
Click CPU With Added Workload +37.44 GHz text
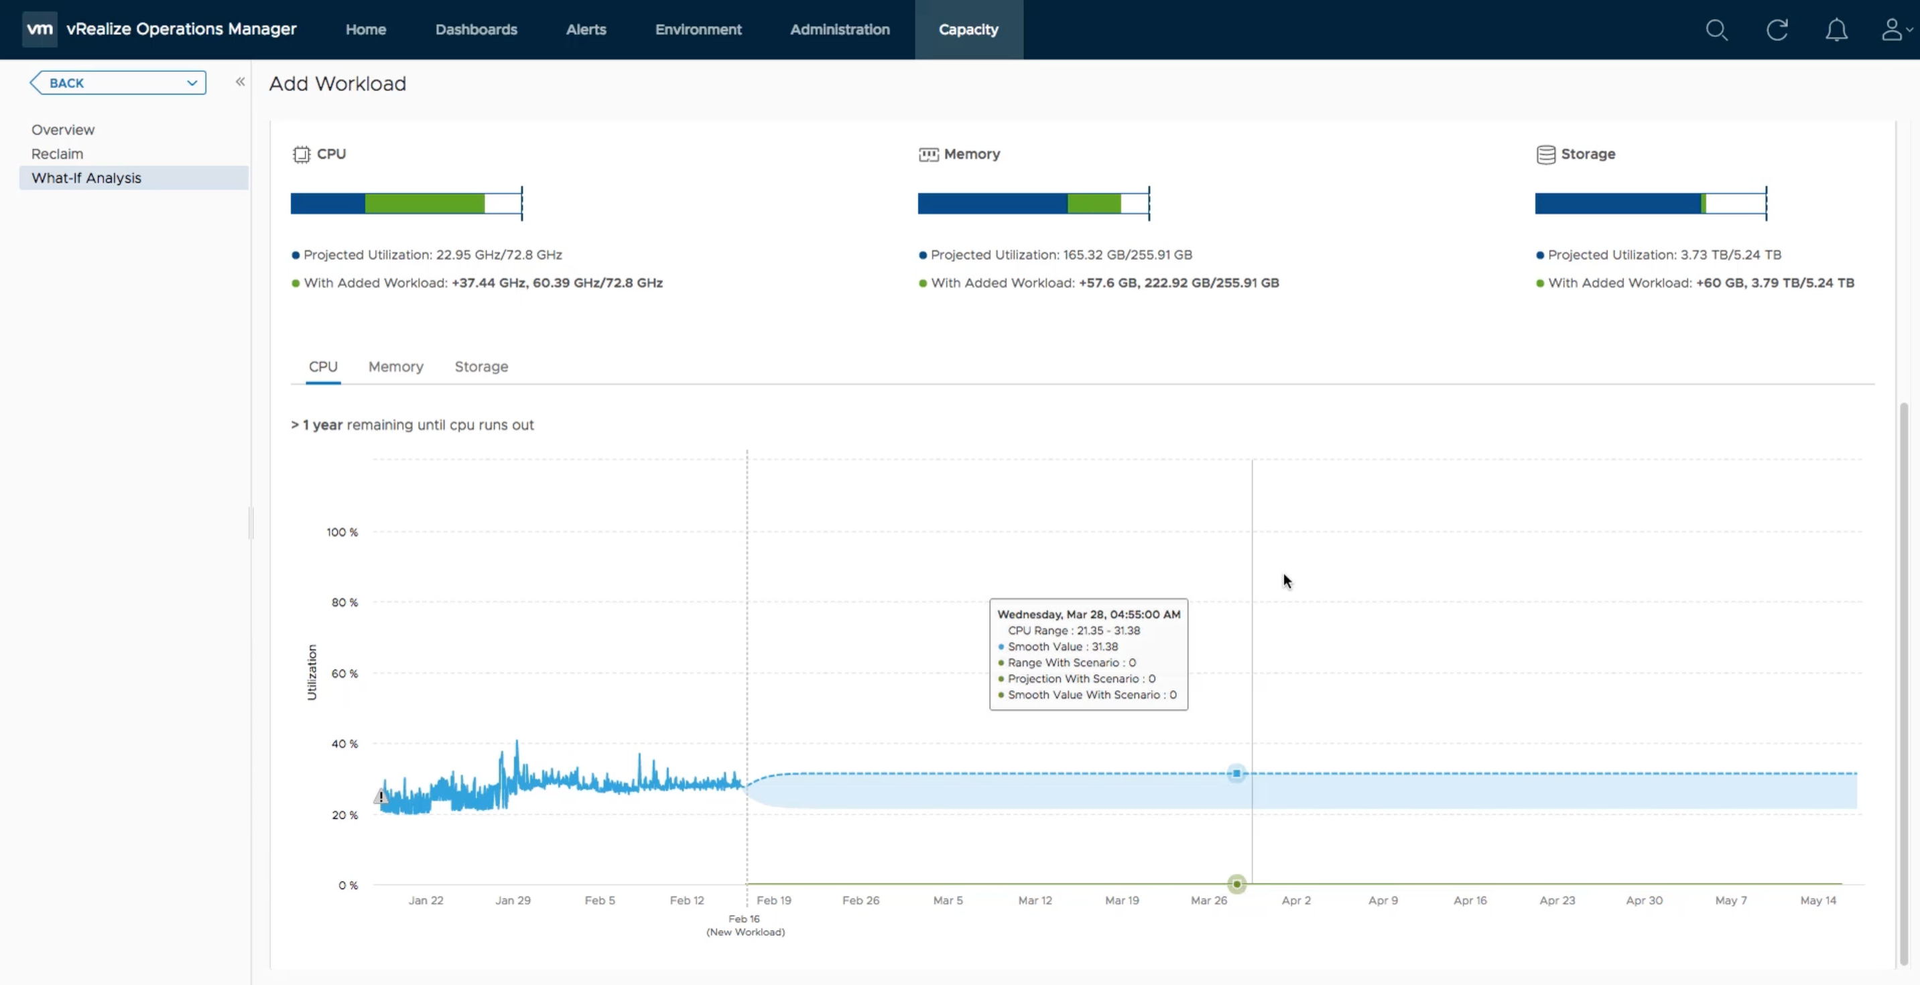(x=483, y=283)
